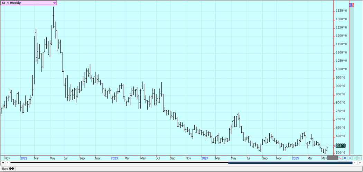Click the 2022 year label on time axis
Screen dimensions: 363x172
[24, 158]
